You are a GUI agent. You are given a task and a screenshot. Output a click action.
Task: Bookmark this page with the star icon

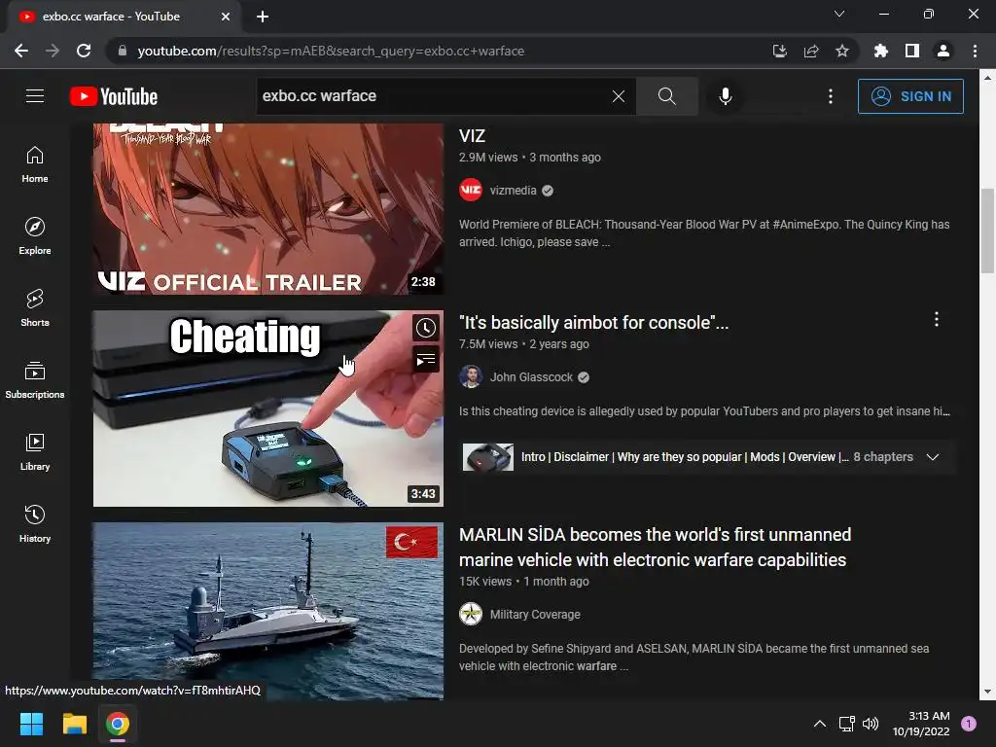pyautogui.click(x=842, y=51)
